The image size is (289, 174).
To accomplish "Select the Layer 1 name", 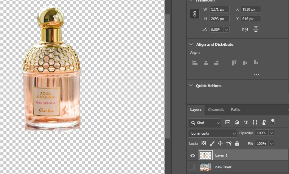I will pos(221,155).
